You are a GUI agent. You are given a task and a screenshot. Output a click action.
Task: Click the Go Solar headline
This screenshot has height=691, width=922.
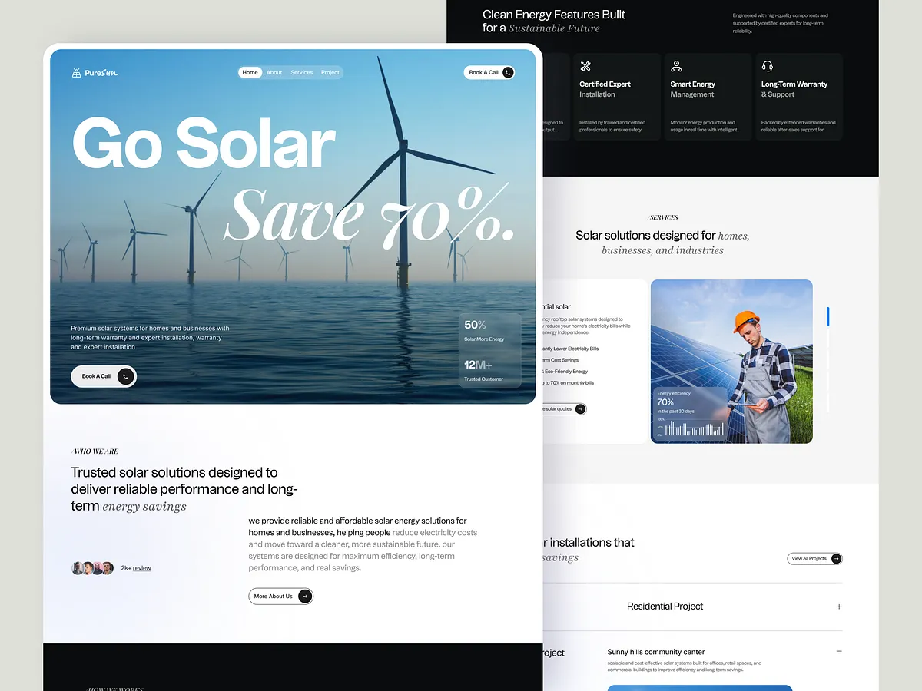204,143
